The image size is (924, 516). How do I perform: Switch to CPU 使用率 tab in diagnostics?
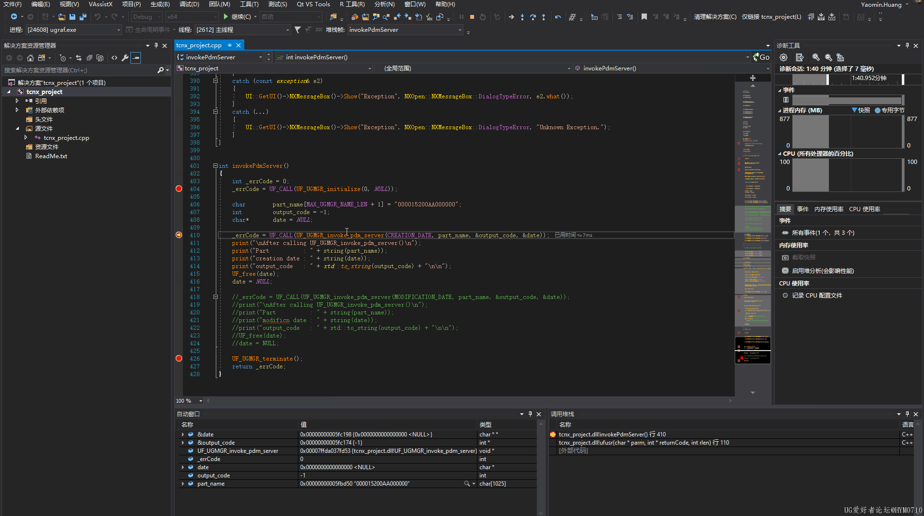(864, 209)
